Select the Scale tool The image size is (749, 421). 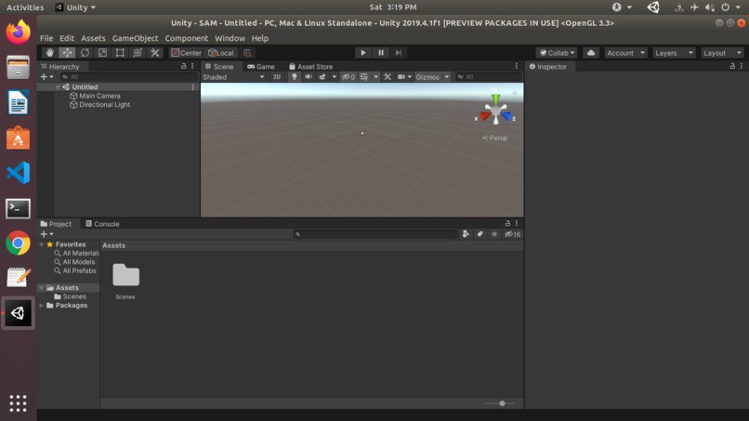(x=102, y=53)
